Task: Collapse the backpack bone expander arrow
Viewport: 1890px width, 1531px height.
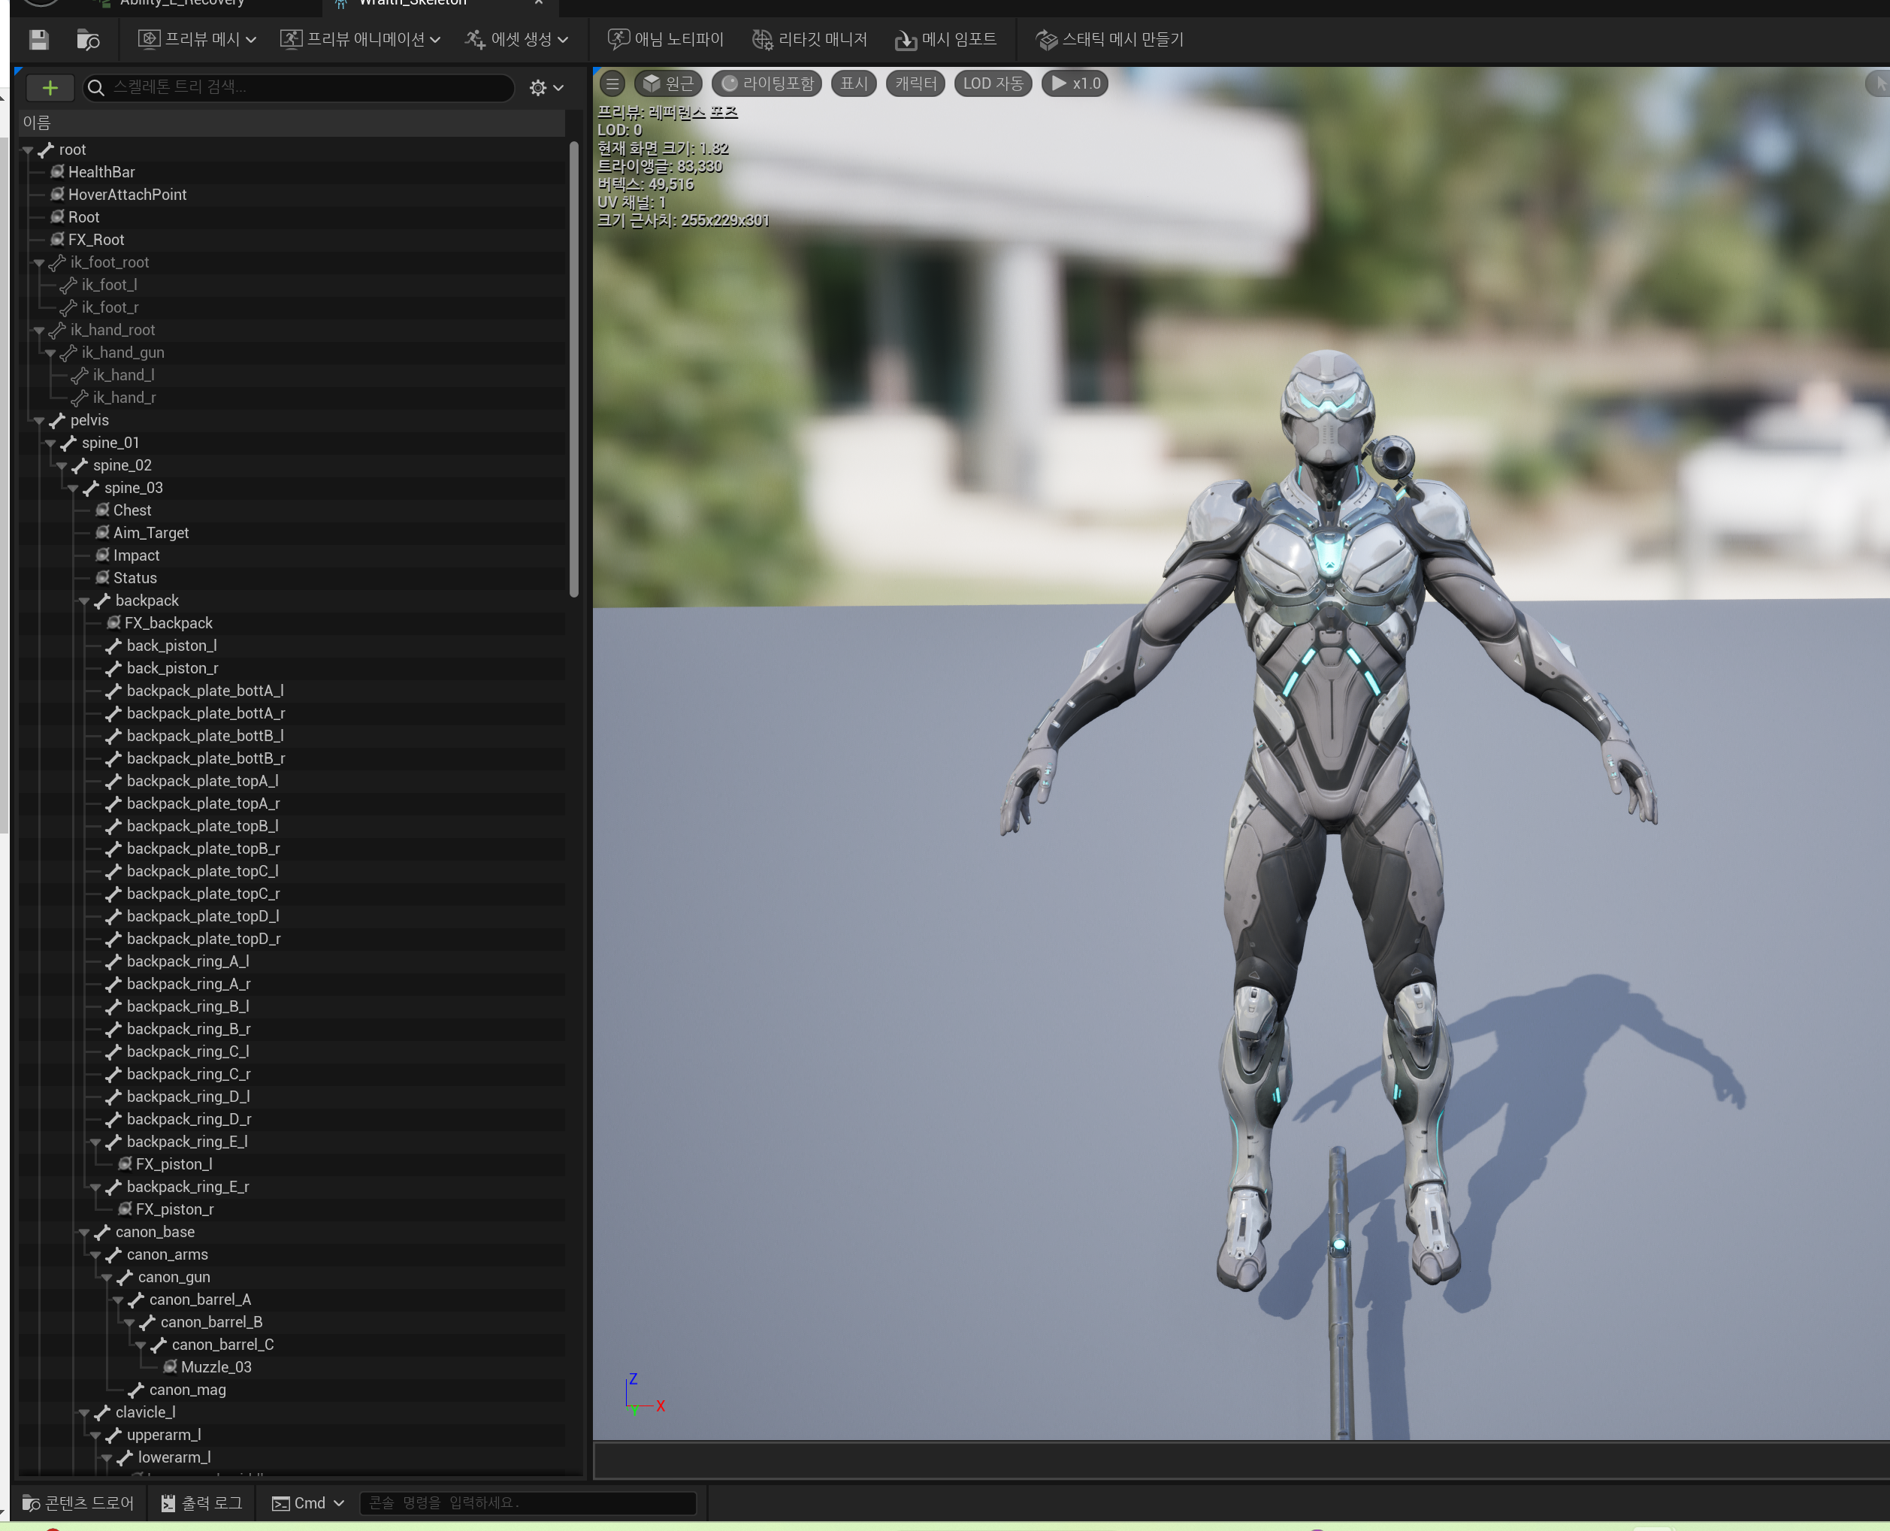Action: (85, 601)
